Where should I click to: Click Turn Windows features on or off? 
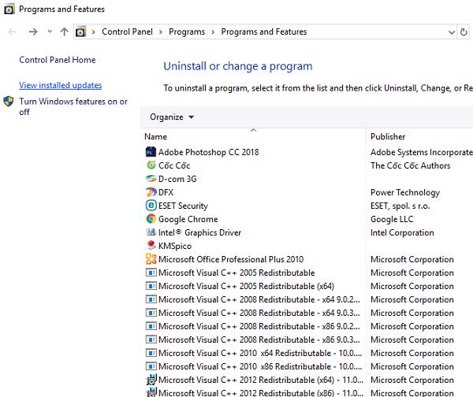(x=73, y=106)
